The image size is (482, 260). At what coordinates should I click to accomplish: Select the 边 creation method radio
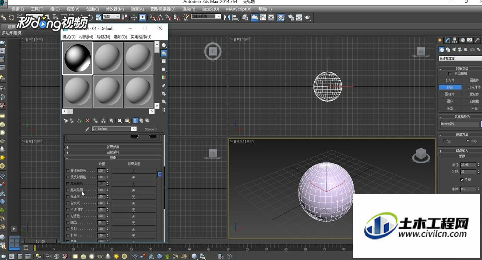coord(445,141)
